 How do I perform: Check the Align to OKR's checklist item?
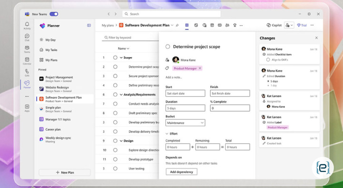coord(268,59)
